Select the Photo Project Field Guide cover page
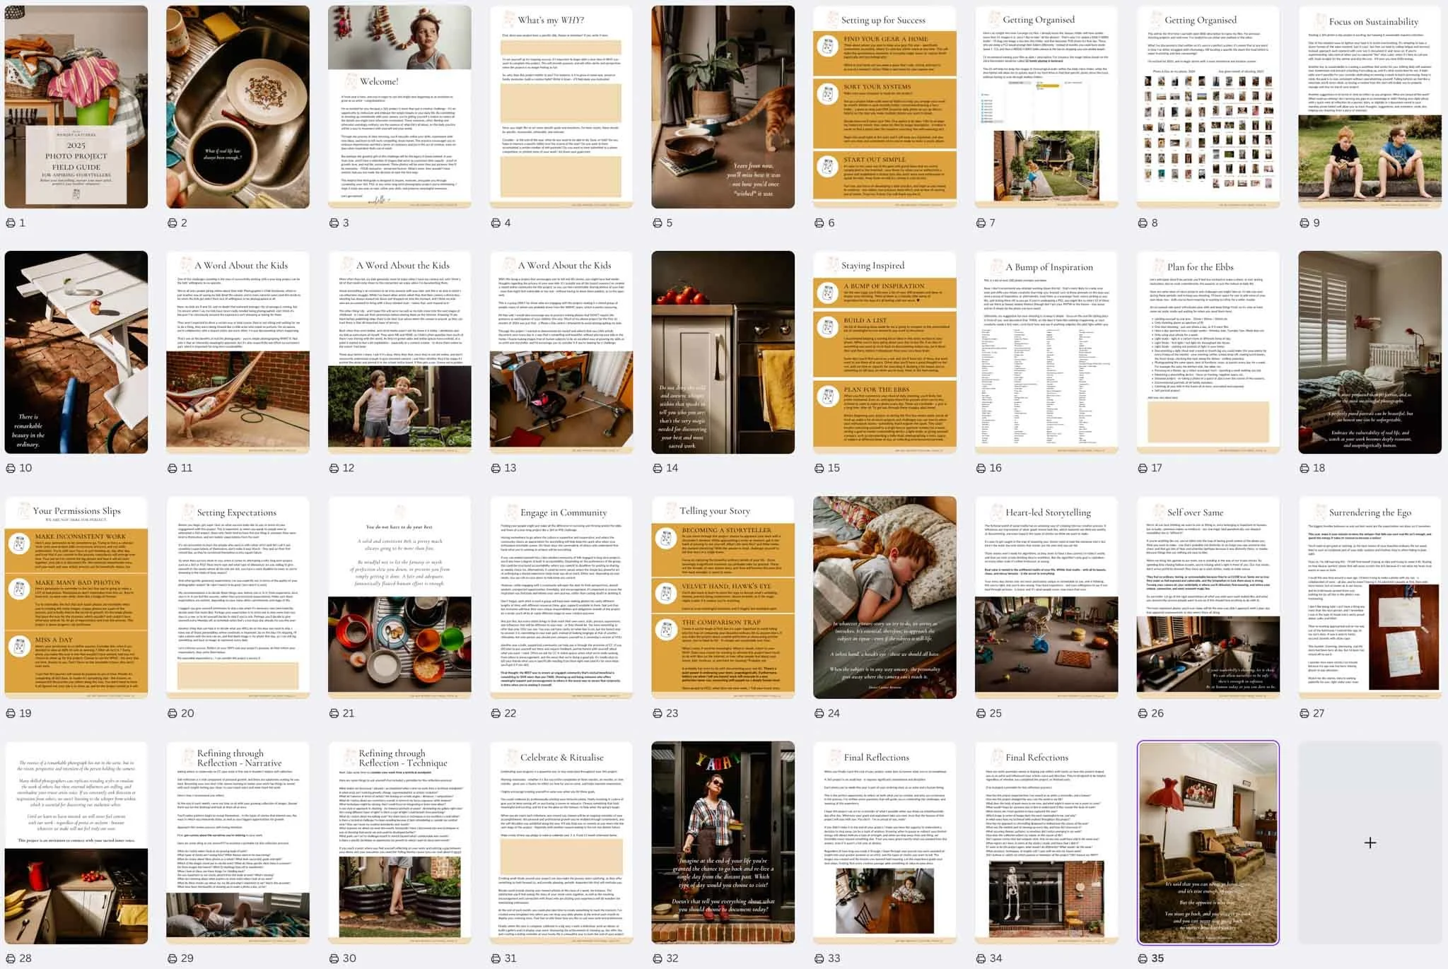 pyautogui.click(x=76, y=107)
